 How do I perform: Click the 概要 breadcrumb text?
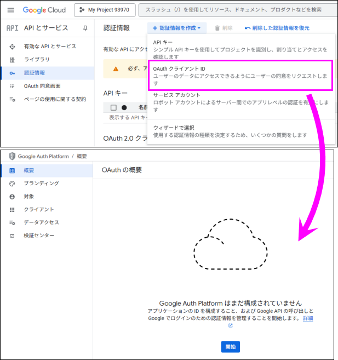tap(82, 156)
